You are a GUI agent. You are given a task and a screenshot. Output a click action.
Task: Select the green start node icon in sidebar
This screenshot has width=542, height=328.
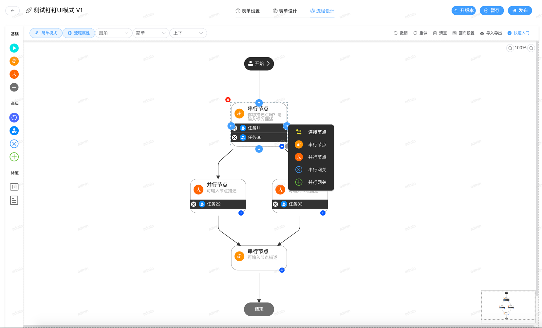click(x=14, y=48)
